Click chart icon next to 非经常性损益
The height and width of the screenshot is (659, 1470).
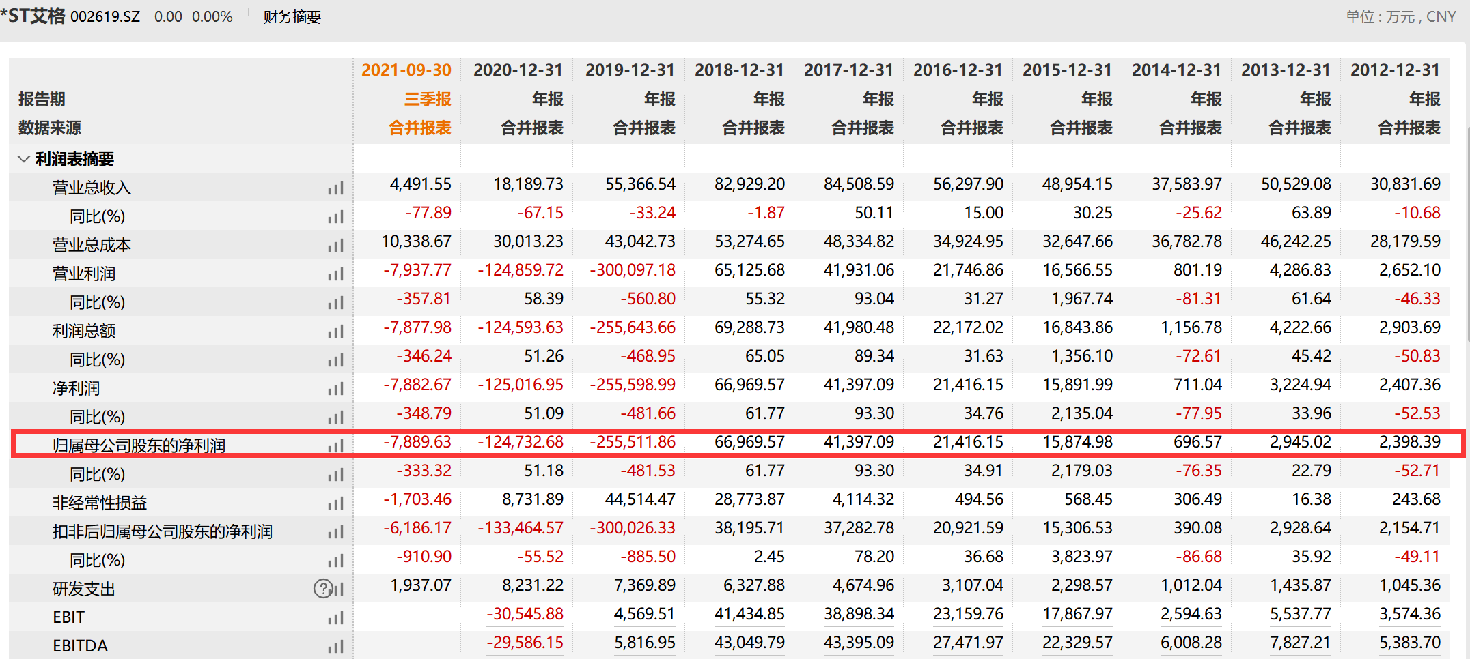tap(335, 503)
